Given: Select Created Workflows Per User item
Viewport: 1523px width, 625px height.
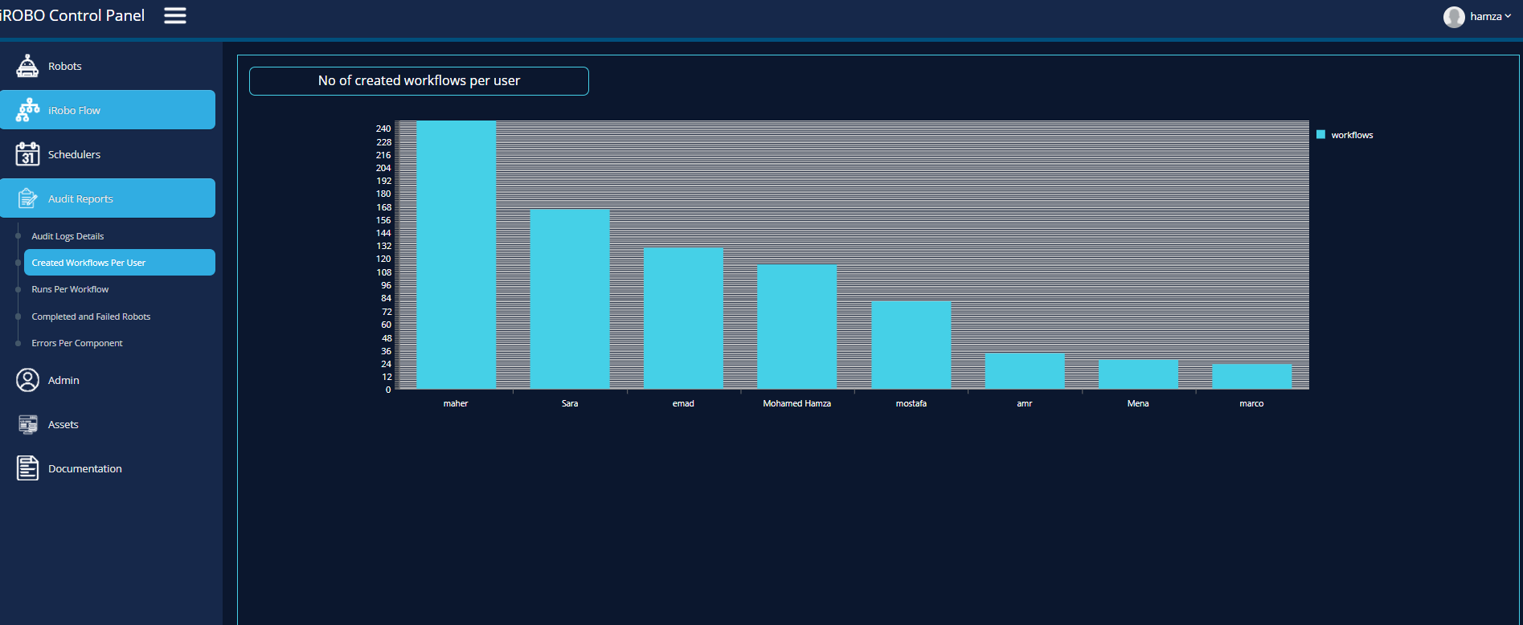Looking at the screenshot, I should pos(88,263).
